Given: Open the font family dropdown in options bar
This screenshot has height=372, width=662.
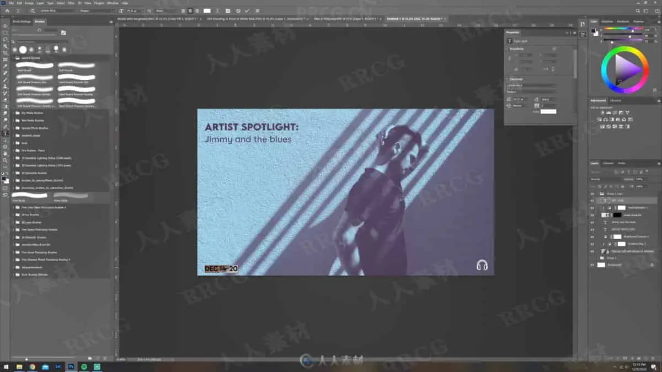Looking at the screenshot, I should tap(58, 10).
